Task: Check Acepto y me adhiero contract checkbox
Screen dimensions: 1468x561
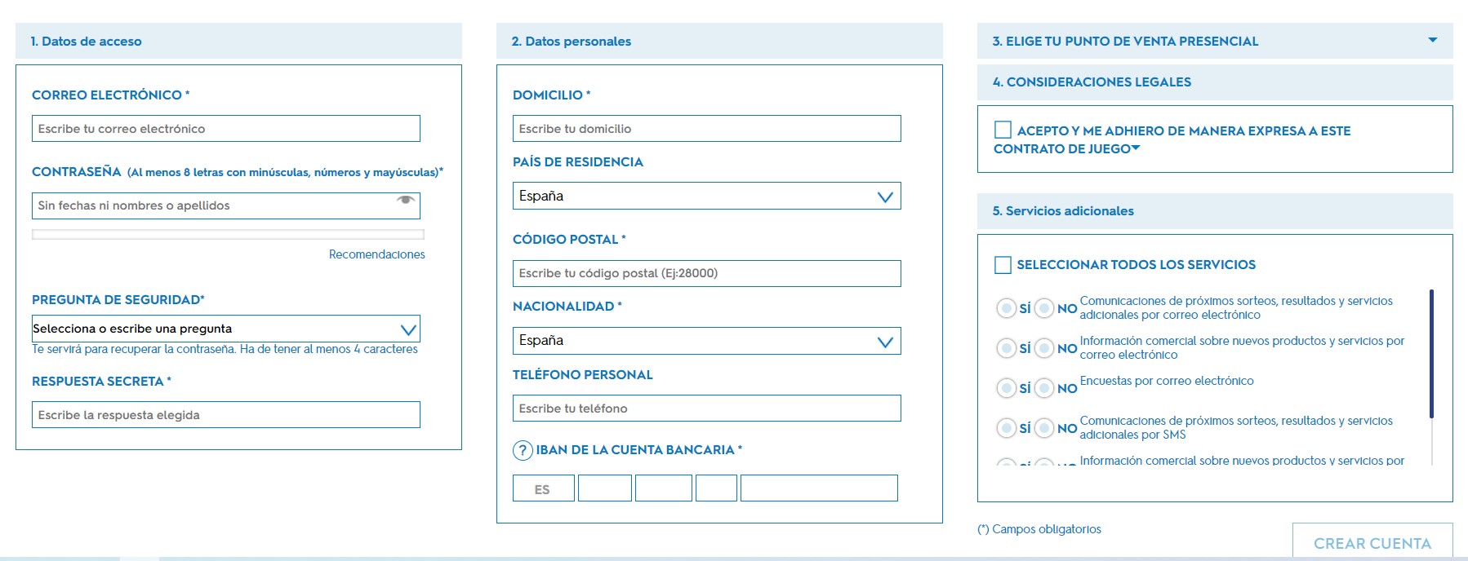Action: 1003,130
